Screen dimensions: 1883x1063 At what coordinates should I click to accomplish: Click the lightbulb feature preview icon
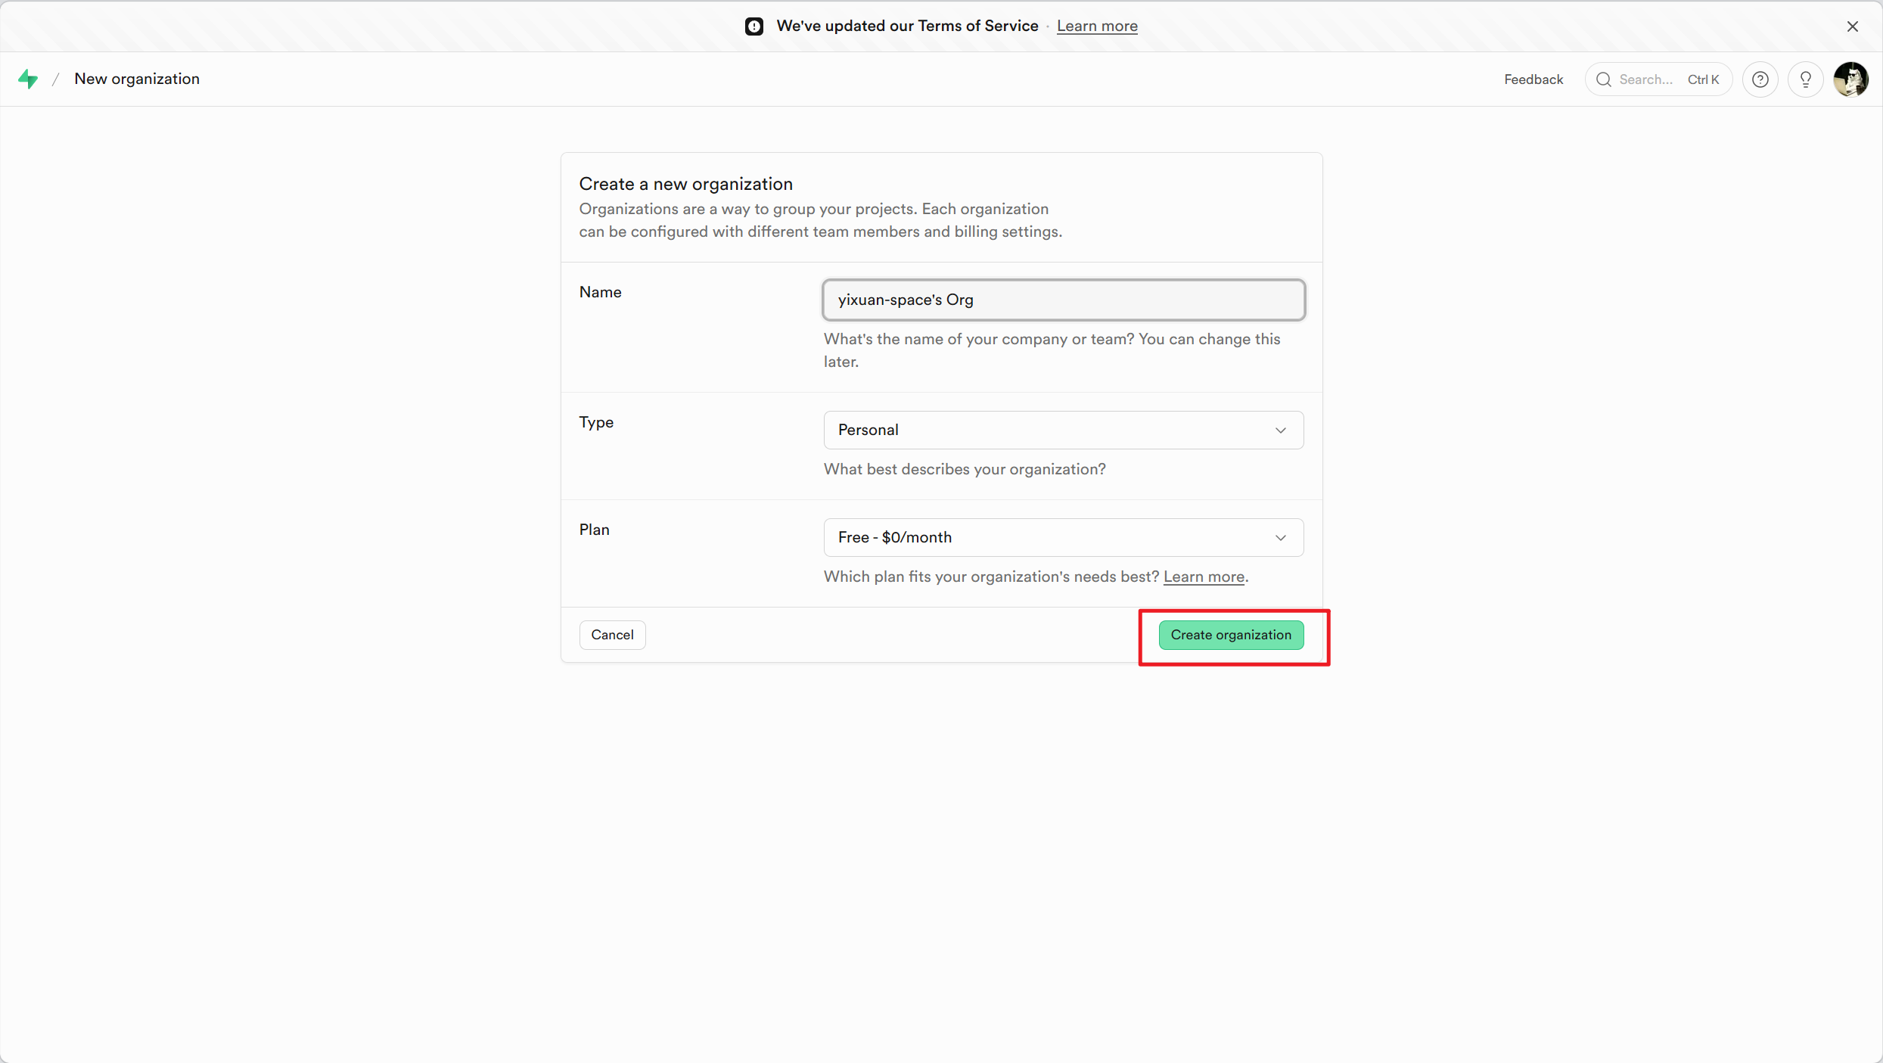tap(1806, 79)
